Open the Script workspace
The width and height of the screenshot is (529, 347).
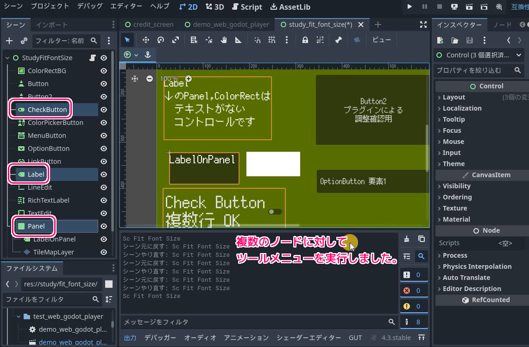(247, 7)
